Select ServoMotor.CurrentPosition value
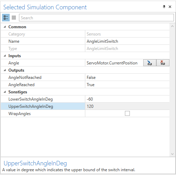176x175 pixels. pyautogui.click(x=112, y=63)
